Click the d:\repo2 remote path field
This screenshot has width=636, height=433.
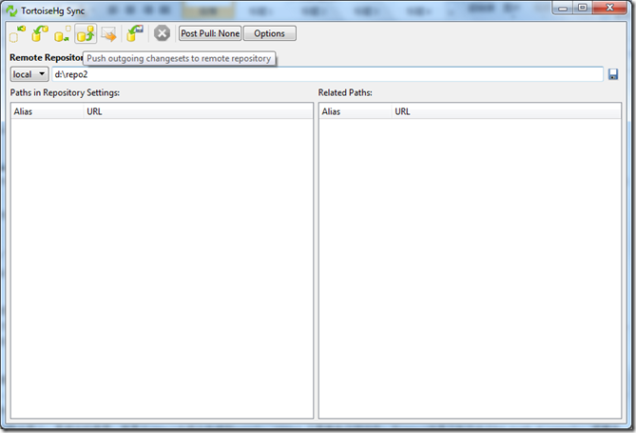pyautogui.click(x=327, y=74)
